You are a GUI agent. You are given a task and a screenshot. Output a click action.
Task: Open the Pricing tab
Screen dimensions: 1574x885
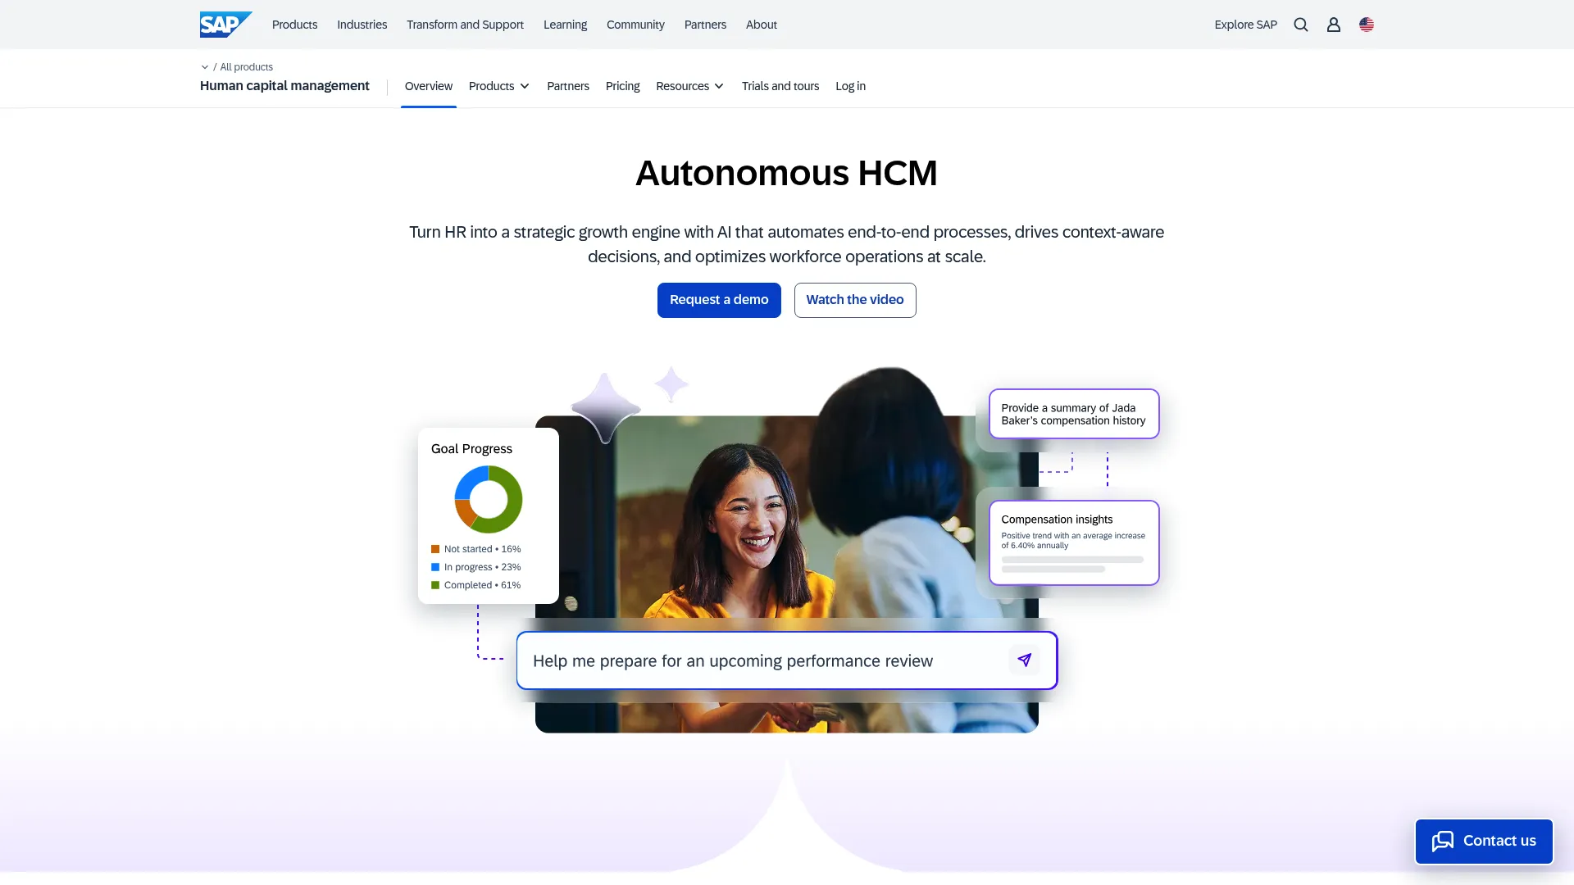pyautogui.click(x=622, y=86)
